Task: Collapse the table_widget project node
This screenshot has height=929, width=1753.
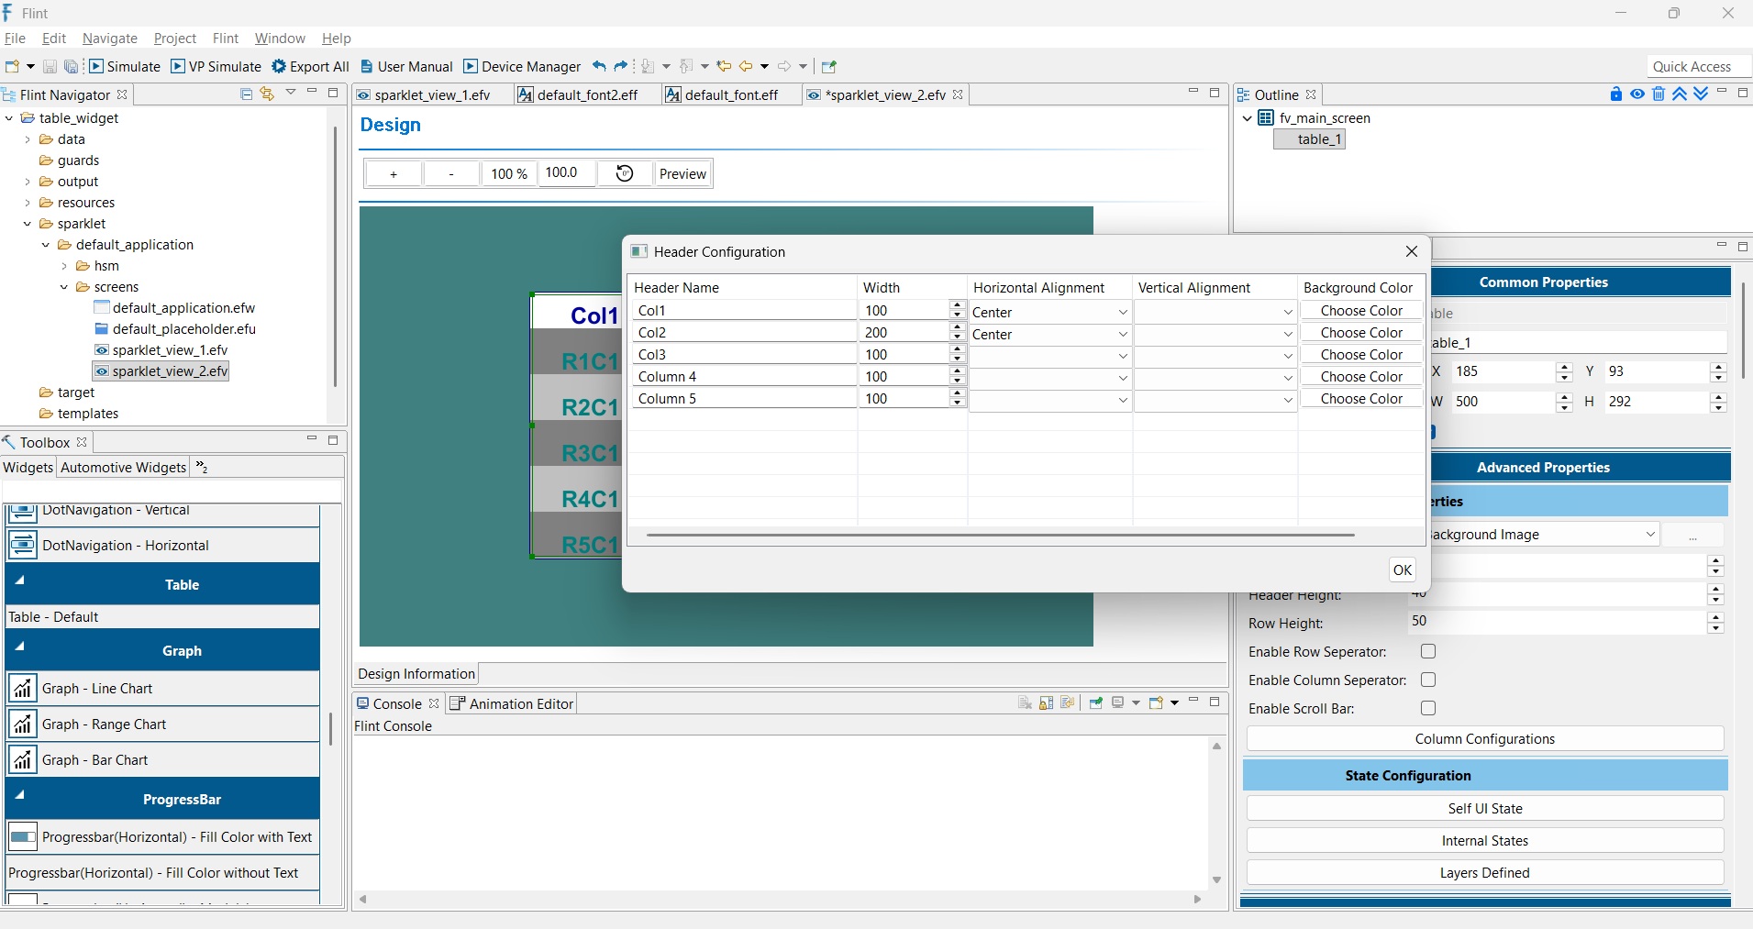Action: (9, 118)
